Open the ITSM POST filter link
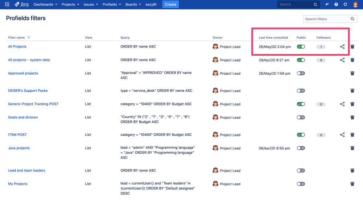 tap(17, 134)
